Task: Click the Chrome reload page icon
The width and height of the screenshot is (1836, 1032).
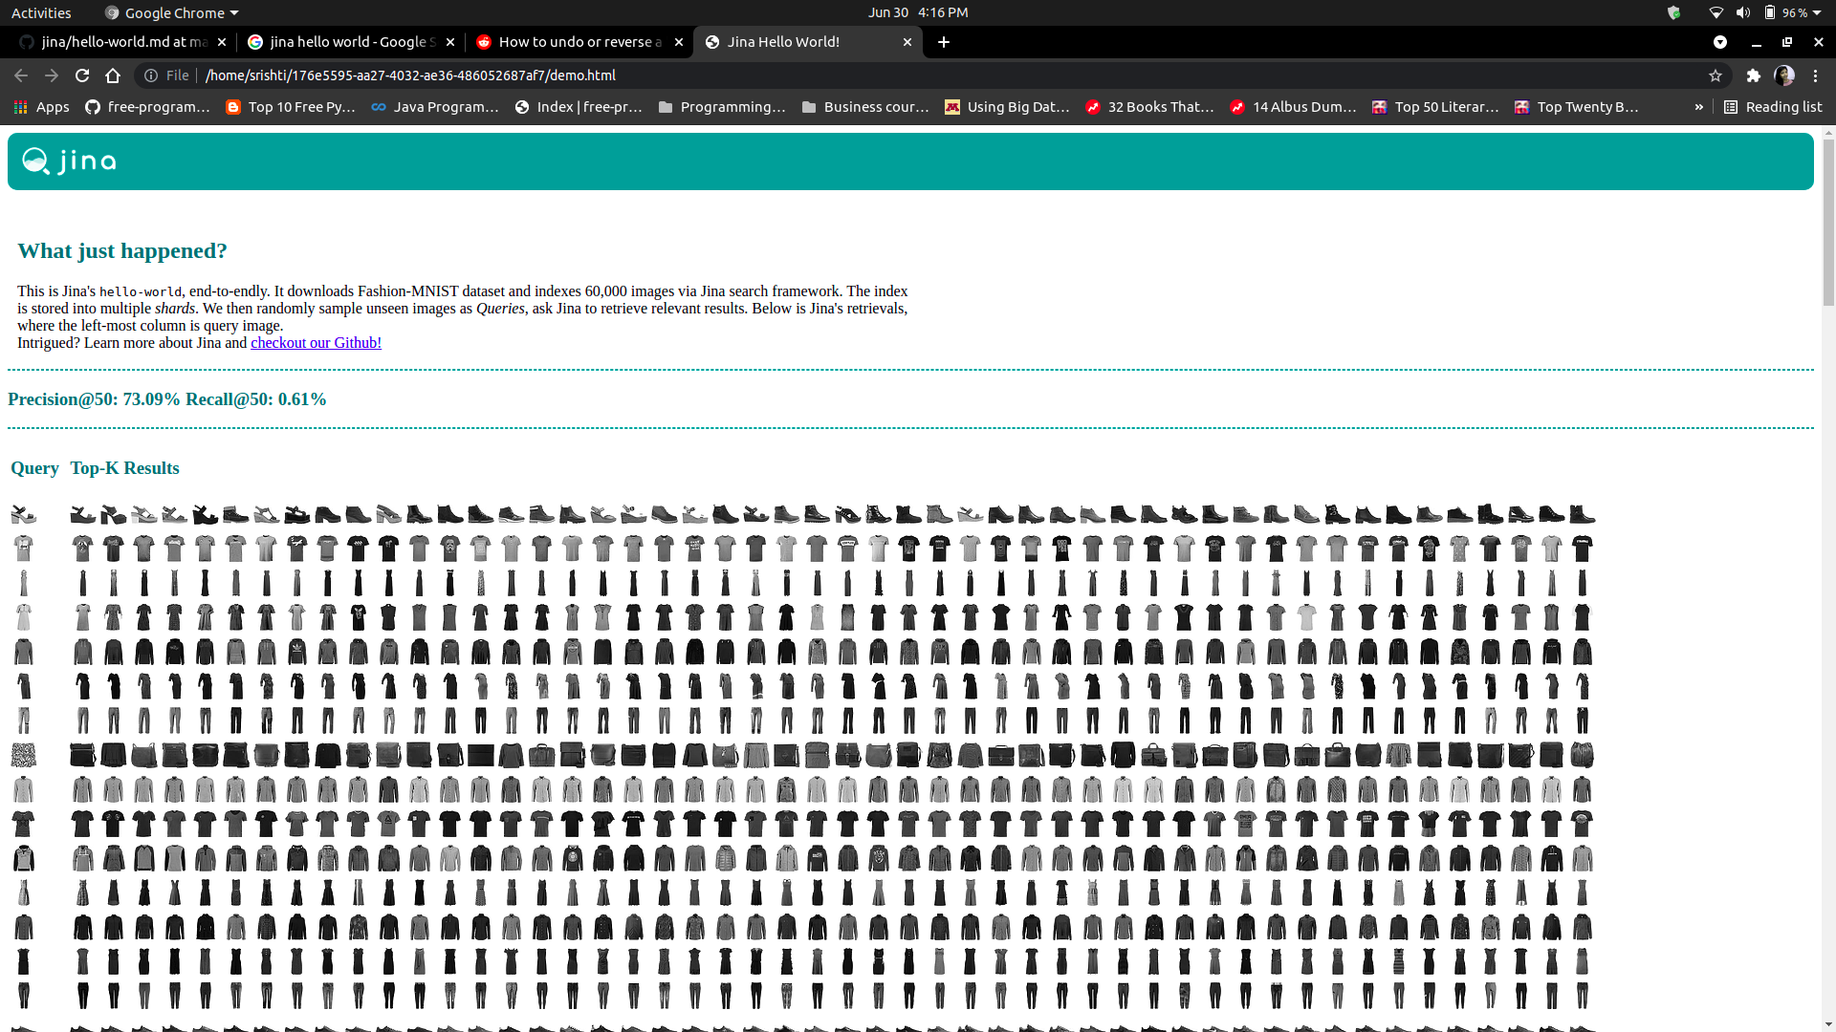Action: 82,75
